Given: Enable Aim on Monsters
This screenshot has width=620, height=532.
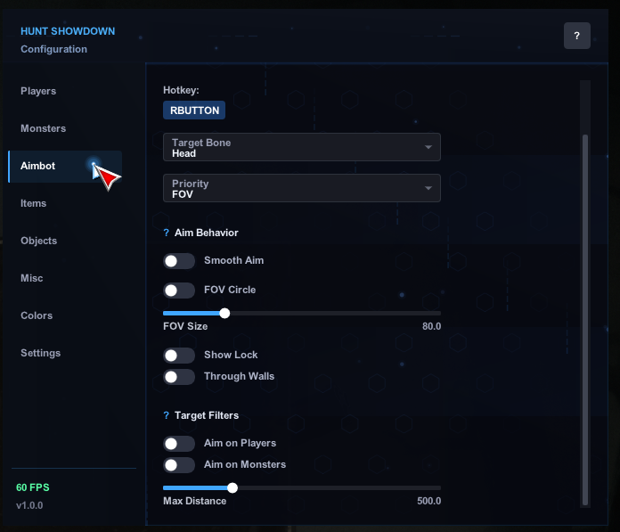Looking at the screenshot, I should click(x=179, y=465).
